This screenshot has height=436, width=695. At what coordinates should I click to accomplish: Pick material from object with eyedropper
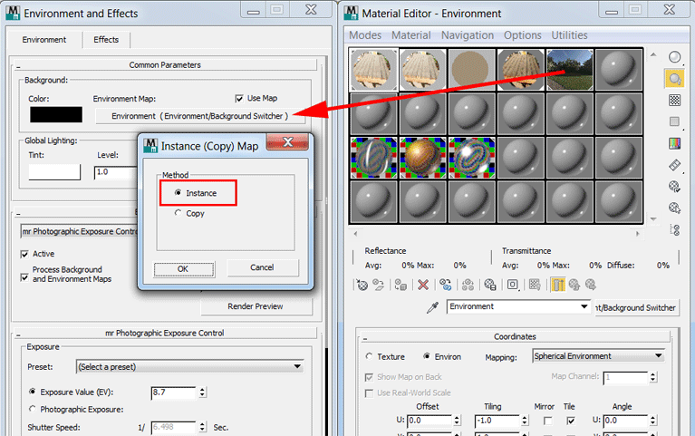(433, 307)
